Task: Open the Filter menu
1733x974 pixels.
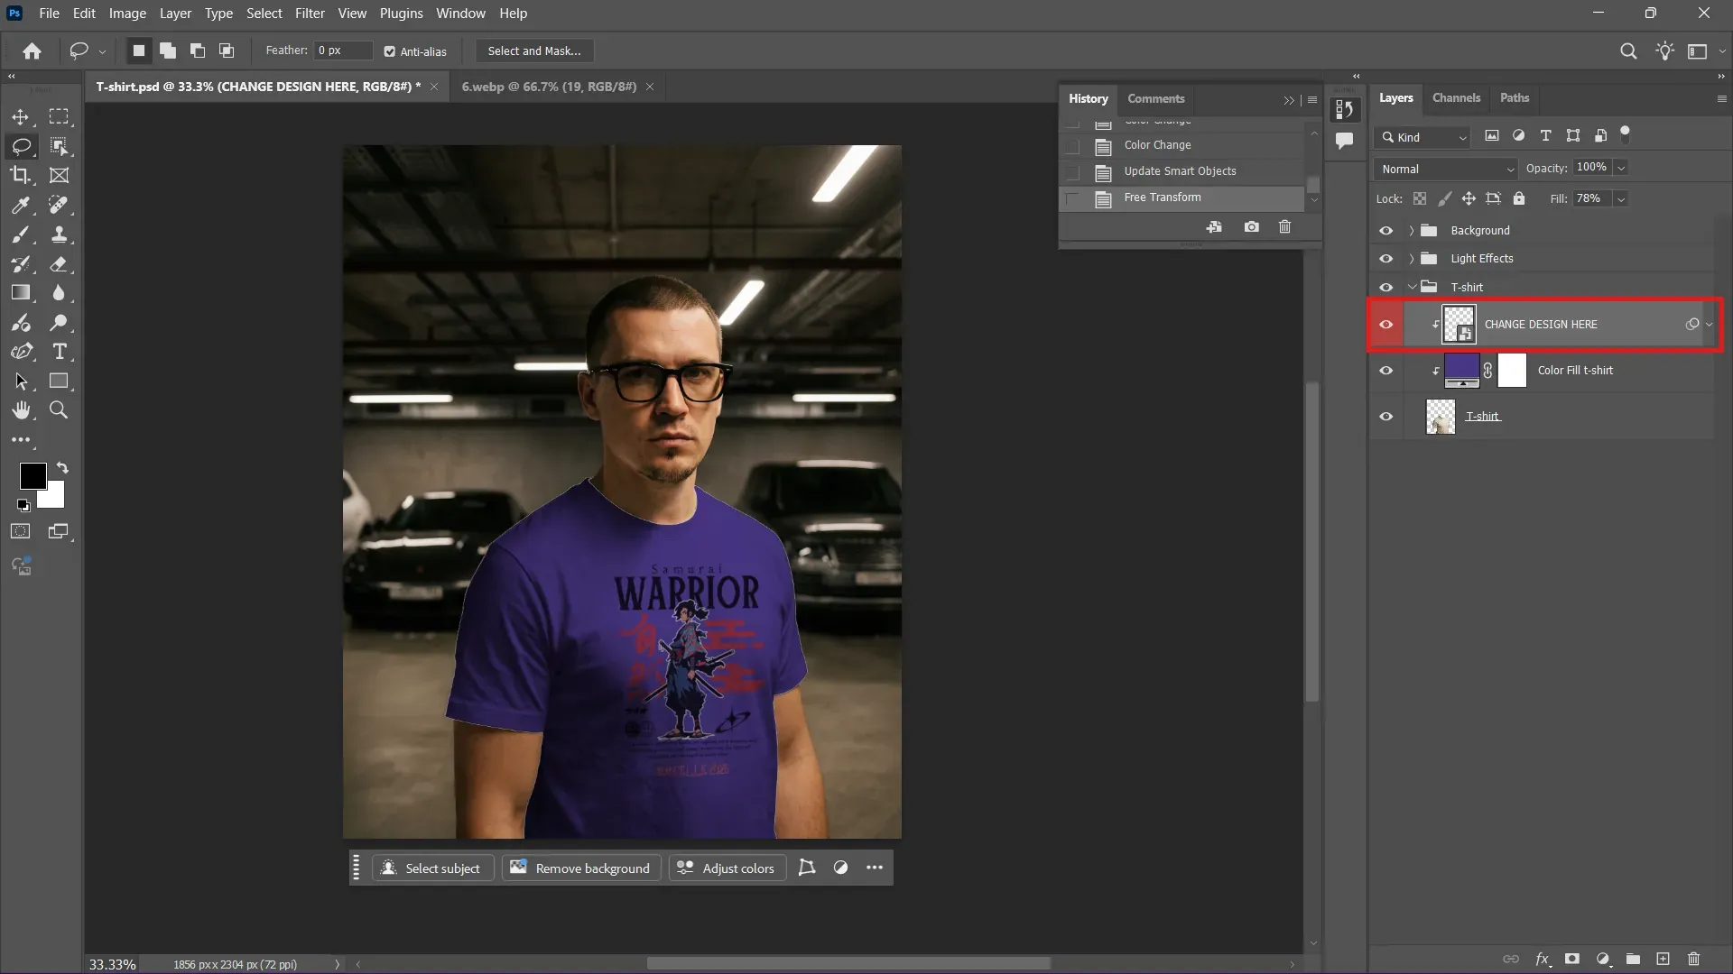Action: tap(310, 13)
